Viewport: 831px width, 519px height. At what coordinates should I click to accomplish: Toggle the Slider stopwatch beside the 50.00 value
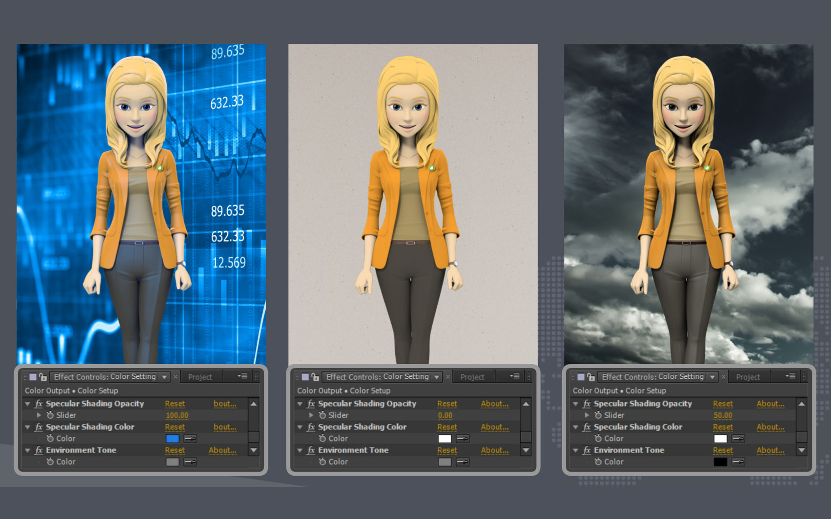(598, 415)
